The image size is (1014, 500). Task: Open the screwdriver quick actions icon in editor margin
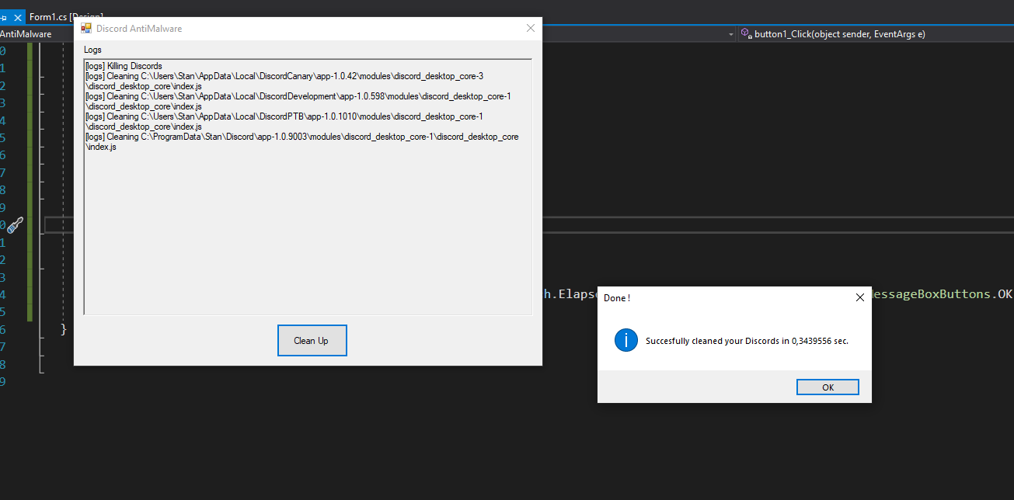pos(16,225)
